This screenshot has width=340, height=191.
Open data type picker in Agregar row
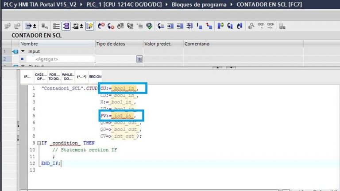click(x=139, y=59)
